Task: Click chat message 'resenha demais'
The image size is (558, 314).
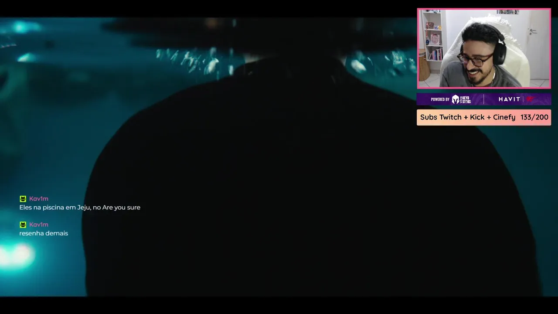Action: click(44, 233)
